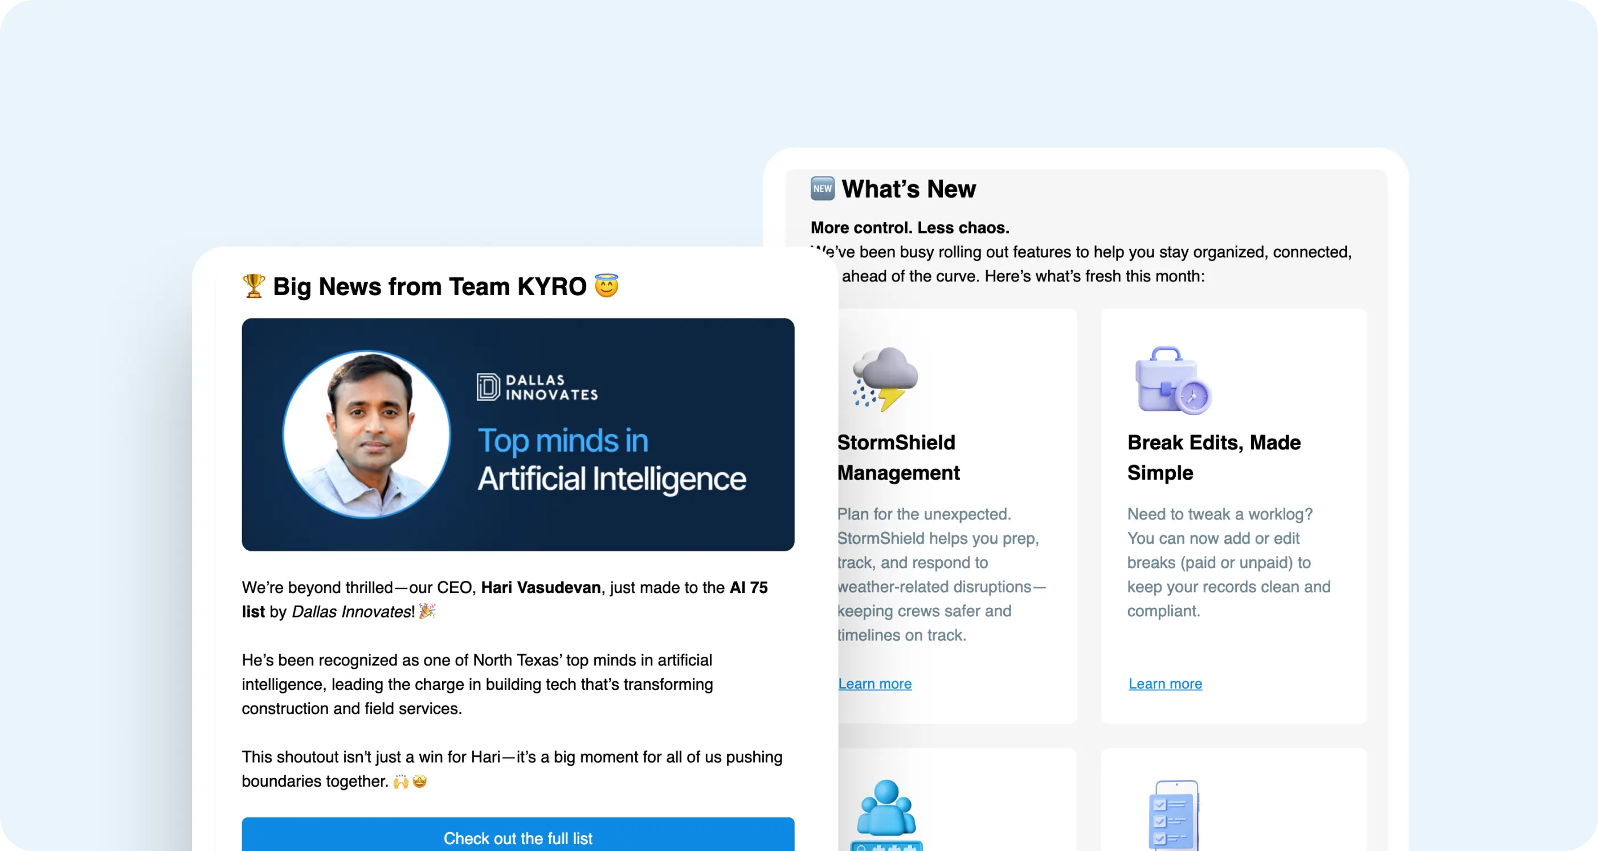Click the Big News from Team KYRO heading
This screenshot has height=851, width=1598.
[x=430, y=286]
